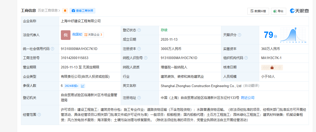The width and height of the screenshot is (316, 132).
Task: Open the 关联企业 3 tag
Action: [x=93, y=35]
